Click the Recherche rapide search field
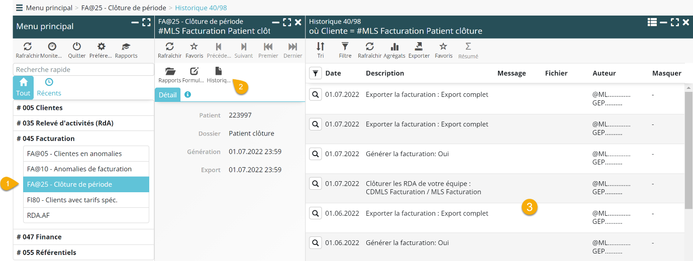This screenshot has width=693, height=261. 83,70
